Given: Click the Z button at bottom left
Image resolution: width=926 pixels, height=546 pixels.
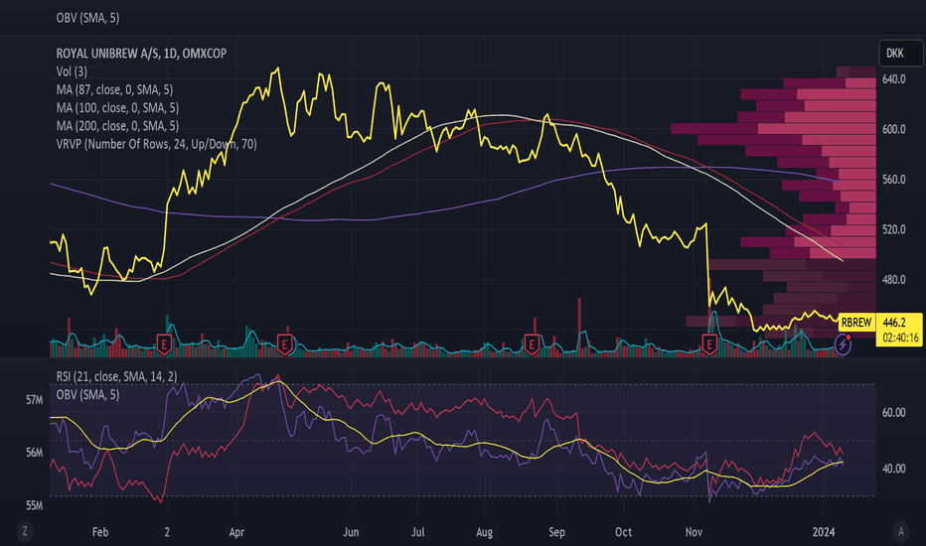Looking at the screenshot, I should point(25,531).
